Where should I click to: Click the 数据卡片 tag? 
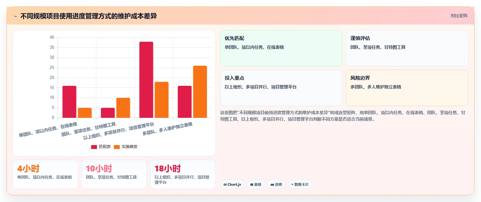tap(300, 184)
